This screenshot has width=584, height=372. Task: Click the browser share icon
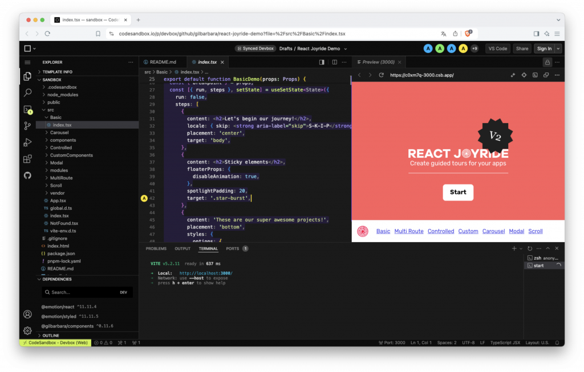point(455,34)
